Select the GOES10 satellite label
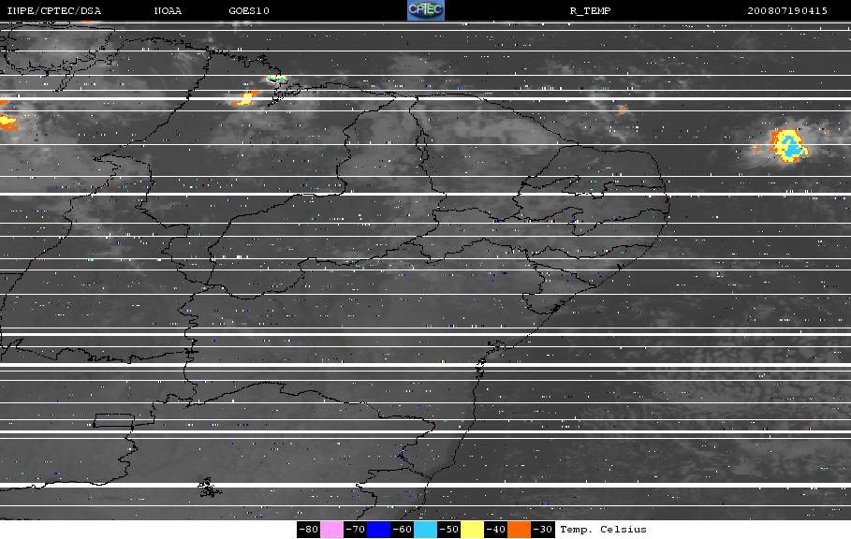The width and height of the screenshot is (851, 539). (x=249, y=11)
